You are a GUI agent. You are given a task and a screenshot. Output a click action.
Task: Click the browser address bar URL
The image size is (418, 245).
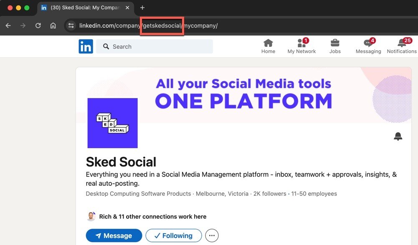tap(148, 25)
